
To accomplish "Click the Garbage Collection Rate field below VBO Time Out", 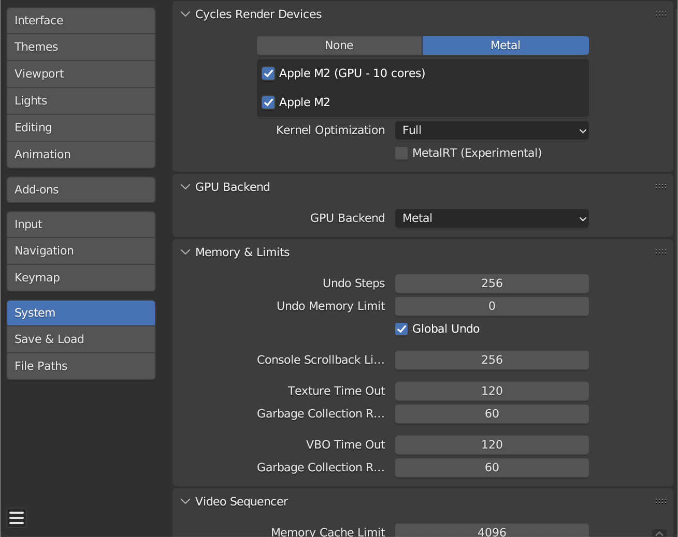I will (492, 468).
